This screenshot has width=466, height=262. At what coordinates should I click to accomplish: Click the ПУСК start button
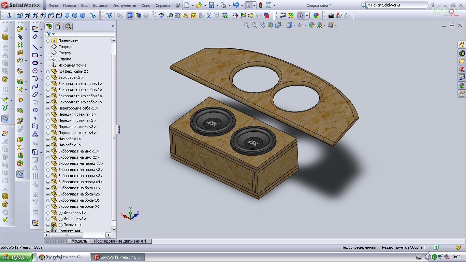tap(16, 257)
